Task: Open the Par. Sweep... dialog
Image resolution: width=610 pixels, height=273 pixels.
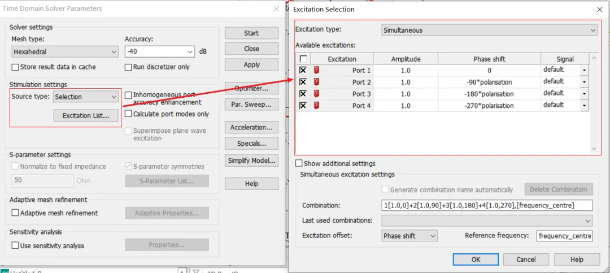Action: [251, 104]
